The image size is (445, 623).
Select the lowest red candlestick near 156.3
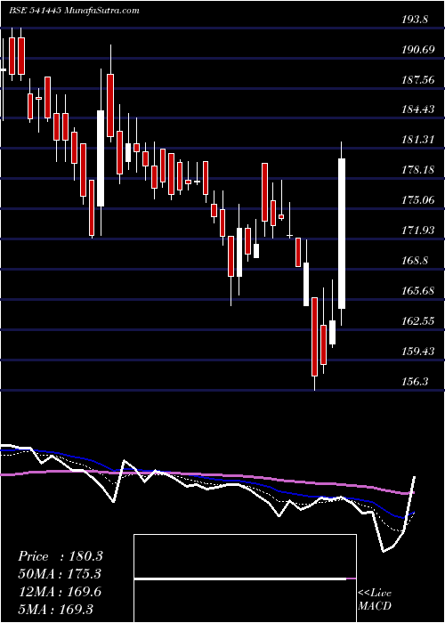(x=315, y=336)
